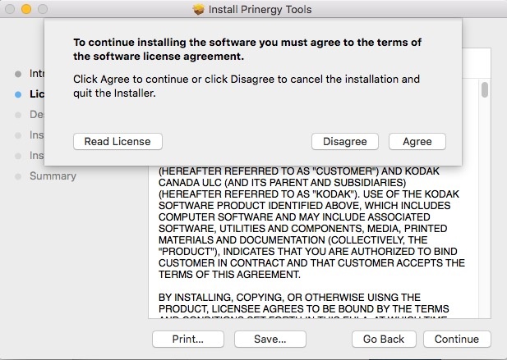Click the Agree button
507x360 pixels.
(x=417, y=141)
